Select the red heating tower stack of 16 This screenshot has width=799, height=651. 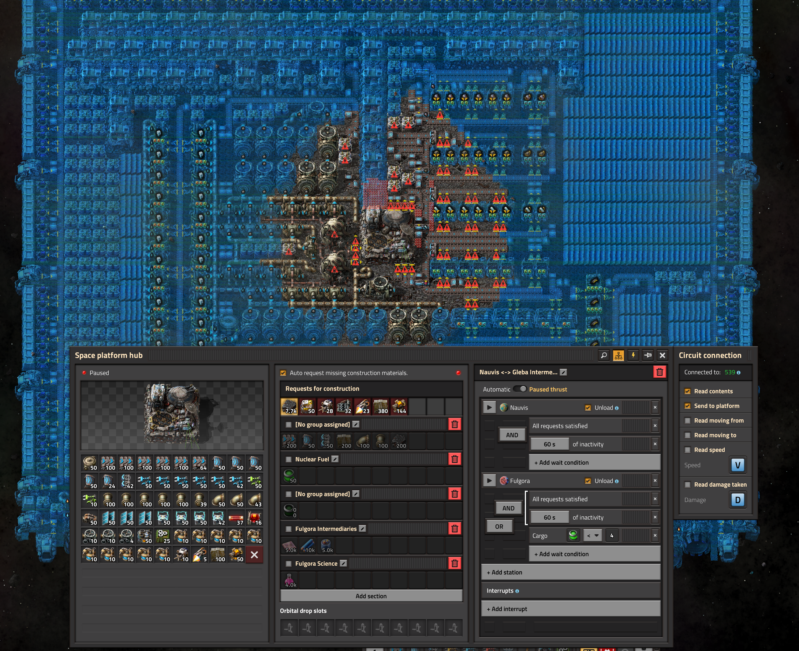254,518
